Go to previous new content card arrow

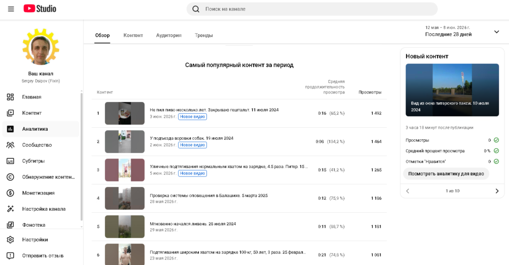click(408, 191)
